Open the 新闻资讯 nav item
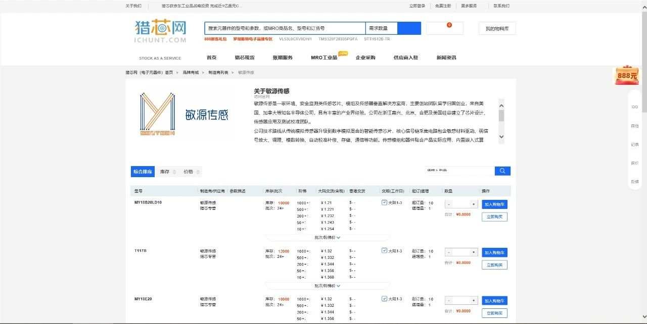The width and height of the screenshot is (647, 324). (x=446, y=58)
